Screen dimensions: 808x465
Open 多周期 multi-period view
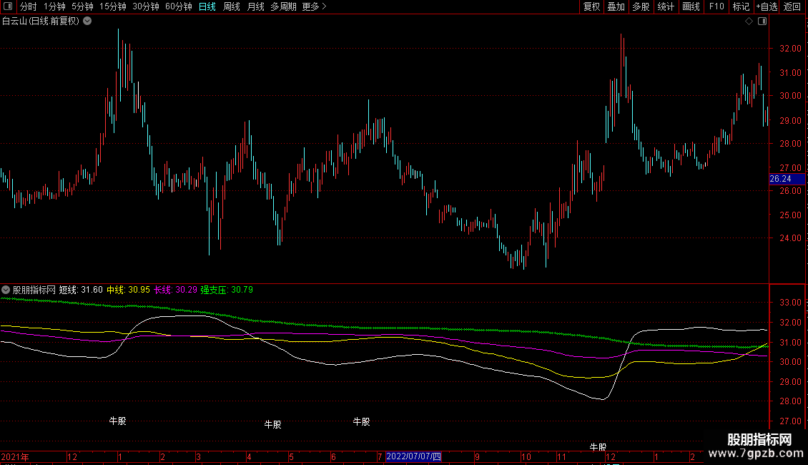[x=283, y=6]
